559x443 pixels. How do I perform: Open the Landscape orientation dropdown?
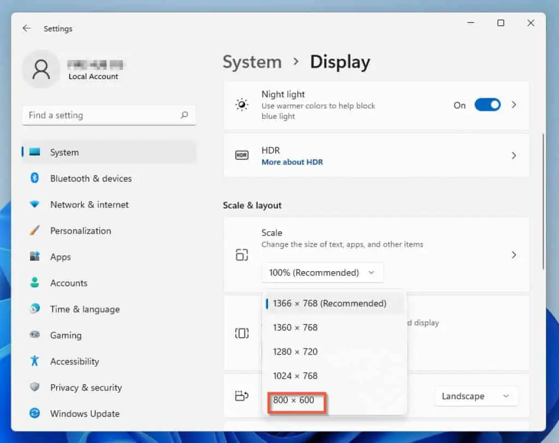(x=475, y=396)
